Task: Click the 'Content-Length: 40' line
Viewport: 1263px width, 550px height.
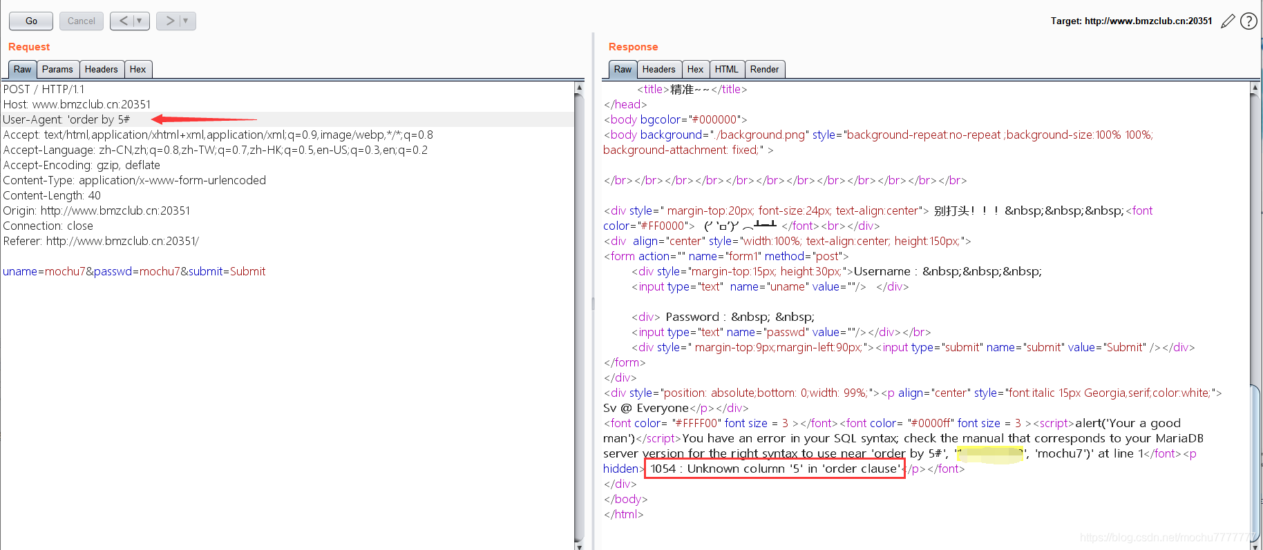Action: (52, 196)
